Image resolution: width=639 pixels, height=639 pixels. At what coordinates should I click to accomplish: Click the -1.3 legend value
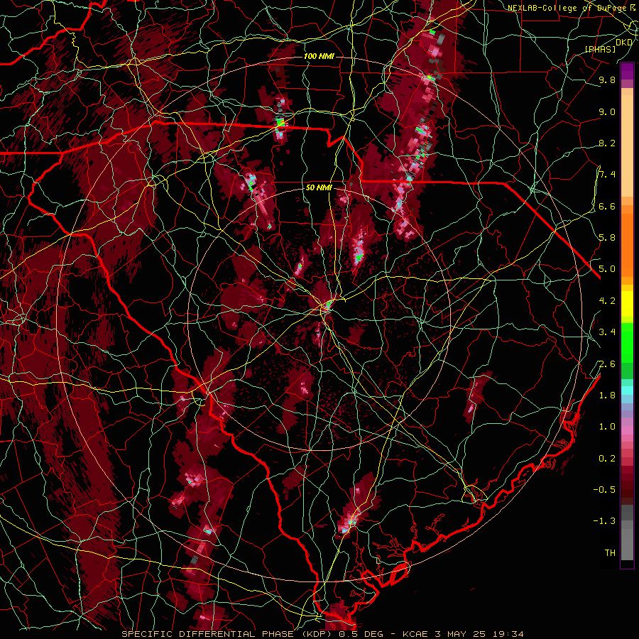coord(604,521)
